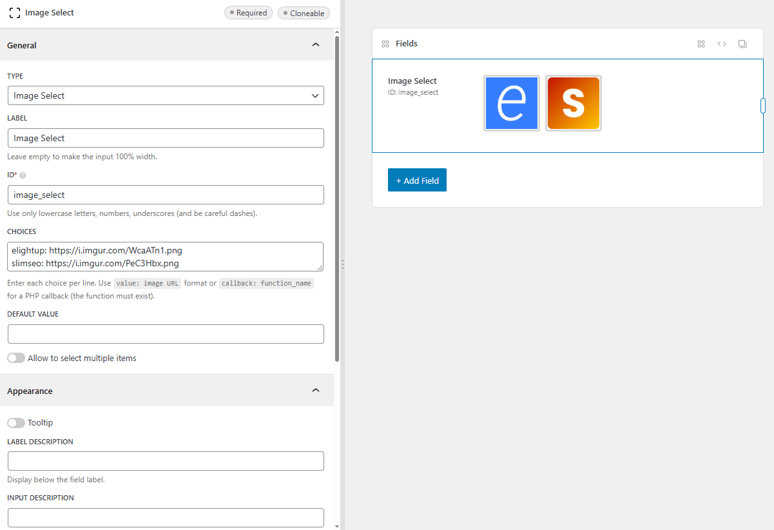Click the grid icon in the Fields header toolbar

pyautogui.click(x=701, y=44)
